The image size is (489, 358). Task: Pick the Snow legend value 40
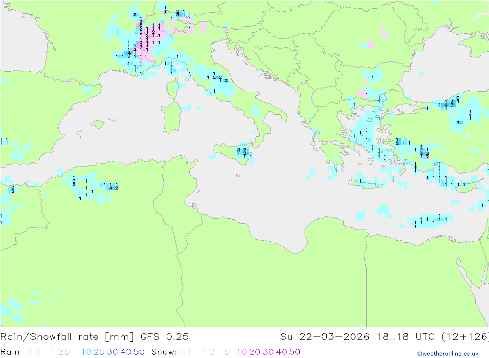click(x=282, y=352)
